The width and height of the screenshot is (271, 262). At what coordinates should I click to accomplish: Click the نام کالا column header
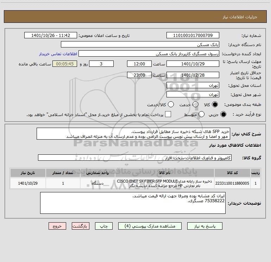164,173
